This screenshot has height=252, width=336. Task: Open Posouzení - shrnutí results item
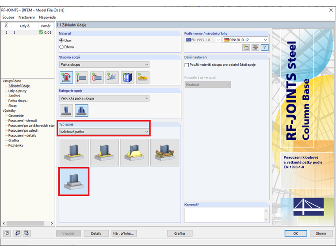[23, 120]
